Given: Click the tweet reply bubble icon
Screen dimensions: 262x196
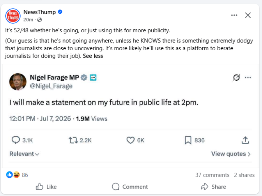Looking at the screenshot, I should click(16, 140).
